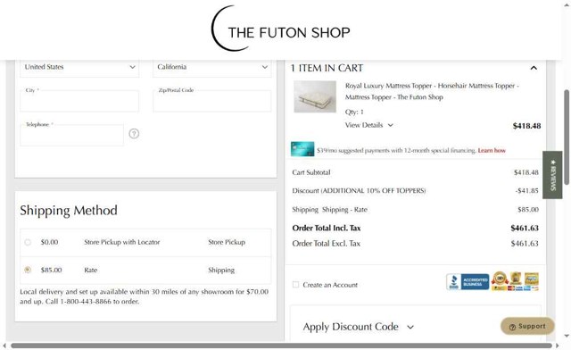Screen dimensions: 571x350
Task: Click the Learn how financing link
Action: click(x=492, y=150)
